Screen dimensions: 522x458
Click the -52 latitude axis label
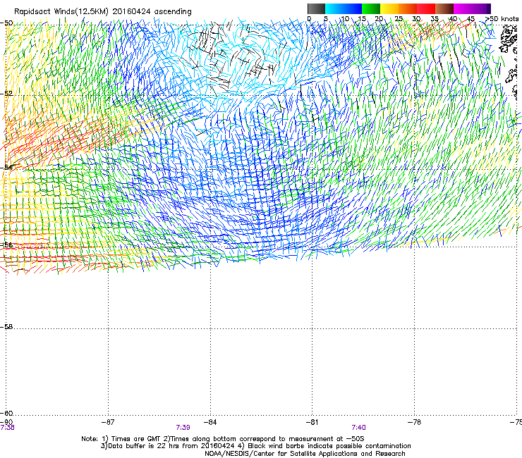click(6, 94)
